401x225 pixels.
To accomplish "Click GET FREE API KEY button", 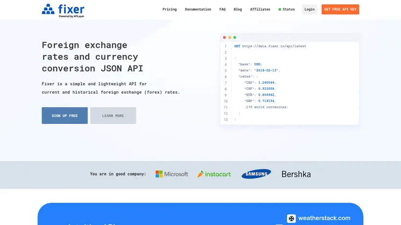I will coord(340,9).
